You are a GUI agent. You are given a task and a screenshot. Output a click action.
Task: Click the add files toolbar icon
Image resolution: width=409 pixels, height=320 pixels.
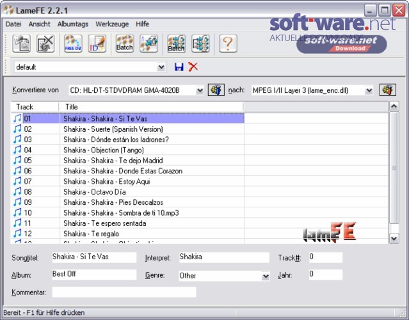21,44
